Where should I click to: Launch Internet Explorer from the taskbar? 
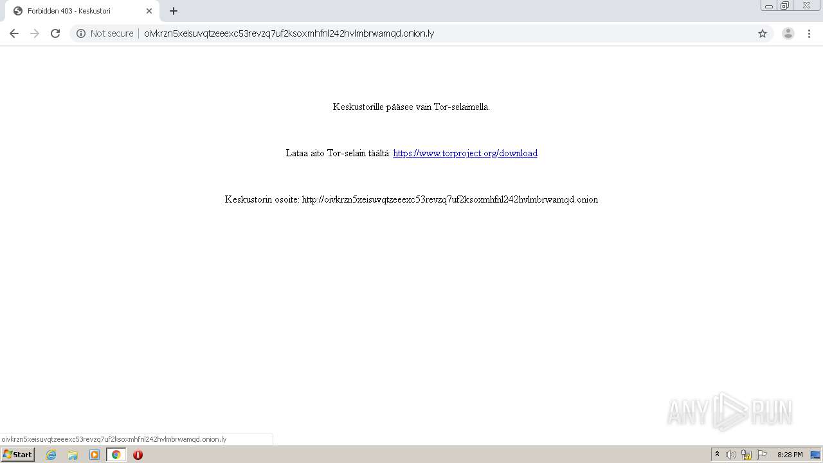(x=51, y=455)
